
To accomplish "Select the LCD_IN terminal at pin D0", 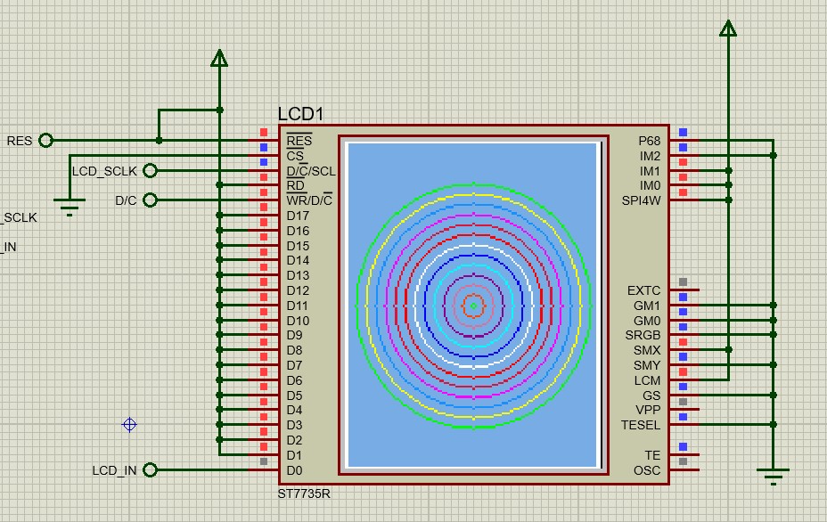I will coord(150,469).
